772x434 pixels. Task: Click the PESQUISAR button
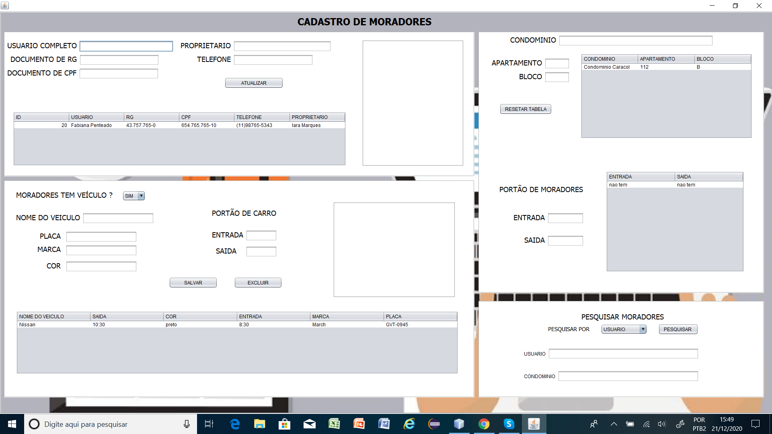pyautogui.click(x=678, y=329)
